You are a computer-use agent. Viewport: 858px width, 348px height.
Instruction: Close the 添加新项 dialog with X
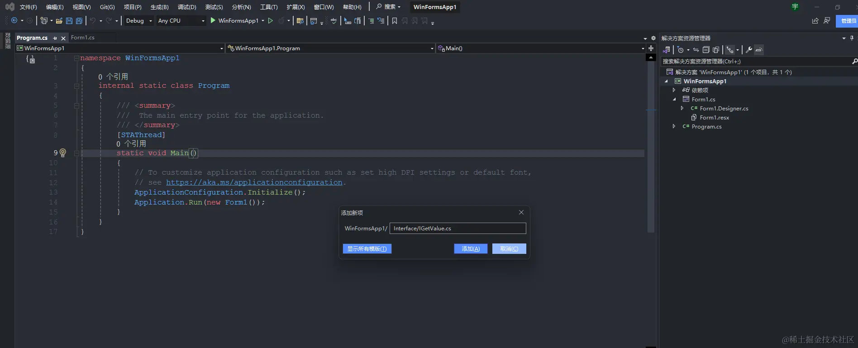521,212
